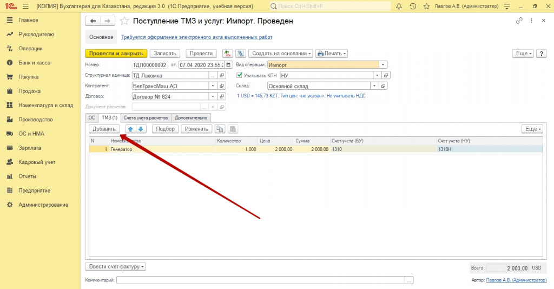
Task: Open the document's three-dot menu
Action: [531, 21]
